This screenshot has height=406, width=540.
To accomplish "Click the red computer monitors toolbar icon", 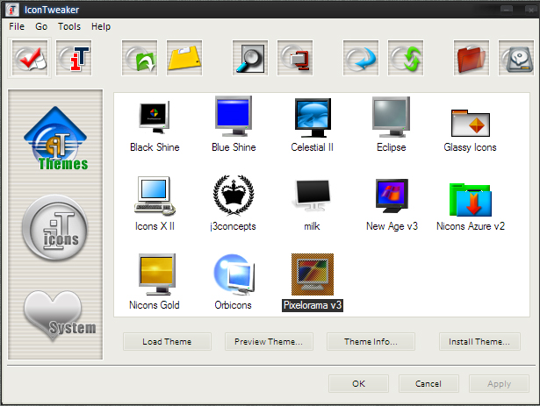I will [x=295, y=58].
